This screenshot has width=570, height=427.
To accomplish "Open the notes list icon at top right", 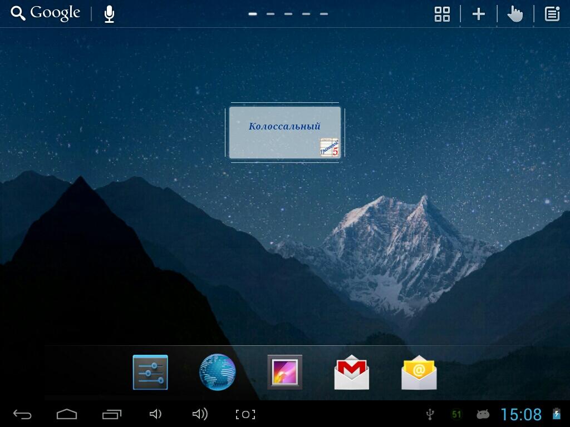I will pyautogui.click(x=552, y=14).
